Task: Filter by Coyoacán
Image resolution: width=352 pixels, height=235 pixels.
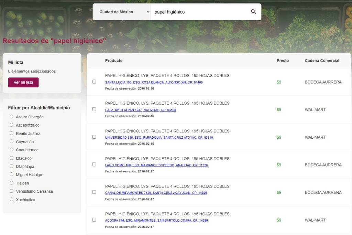Action: [12, 141]
